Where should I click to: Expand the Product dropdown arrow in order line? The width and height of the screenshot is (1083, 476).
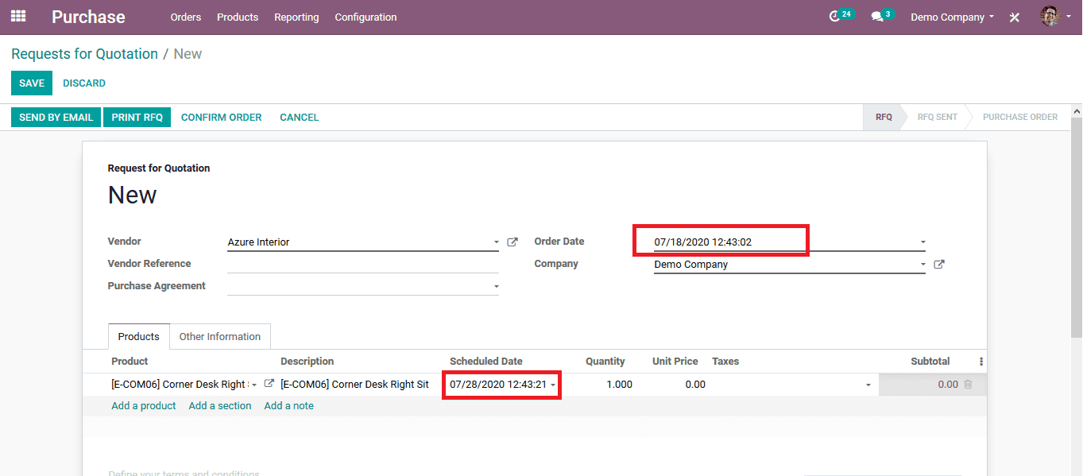[x=254, y=385]
